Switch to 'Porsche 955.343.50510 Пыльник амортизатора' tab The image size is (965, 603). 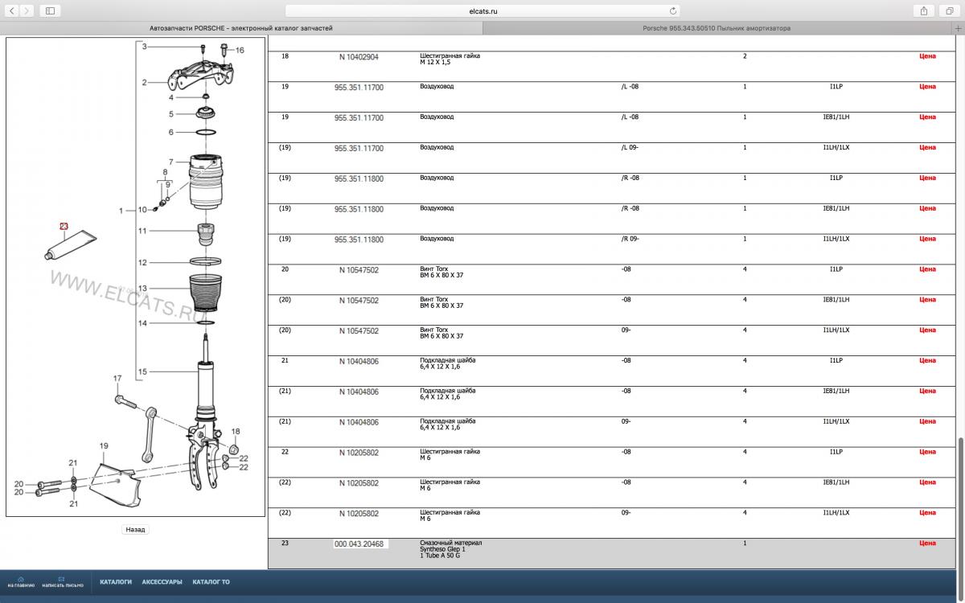[716, 28]
